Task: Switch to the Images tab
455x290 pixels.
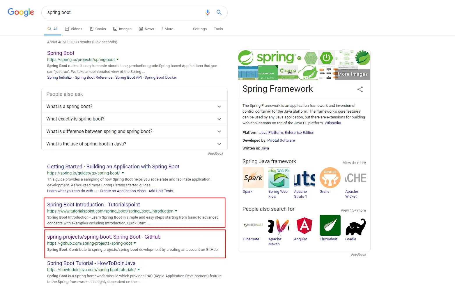Action: (122, 29)
